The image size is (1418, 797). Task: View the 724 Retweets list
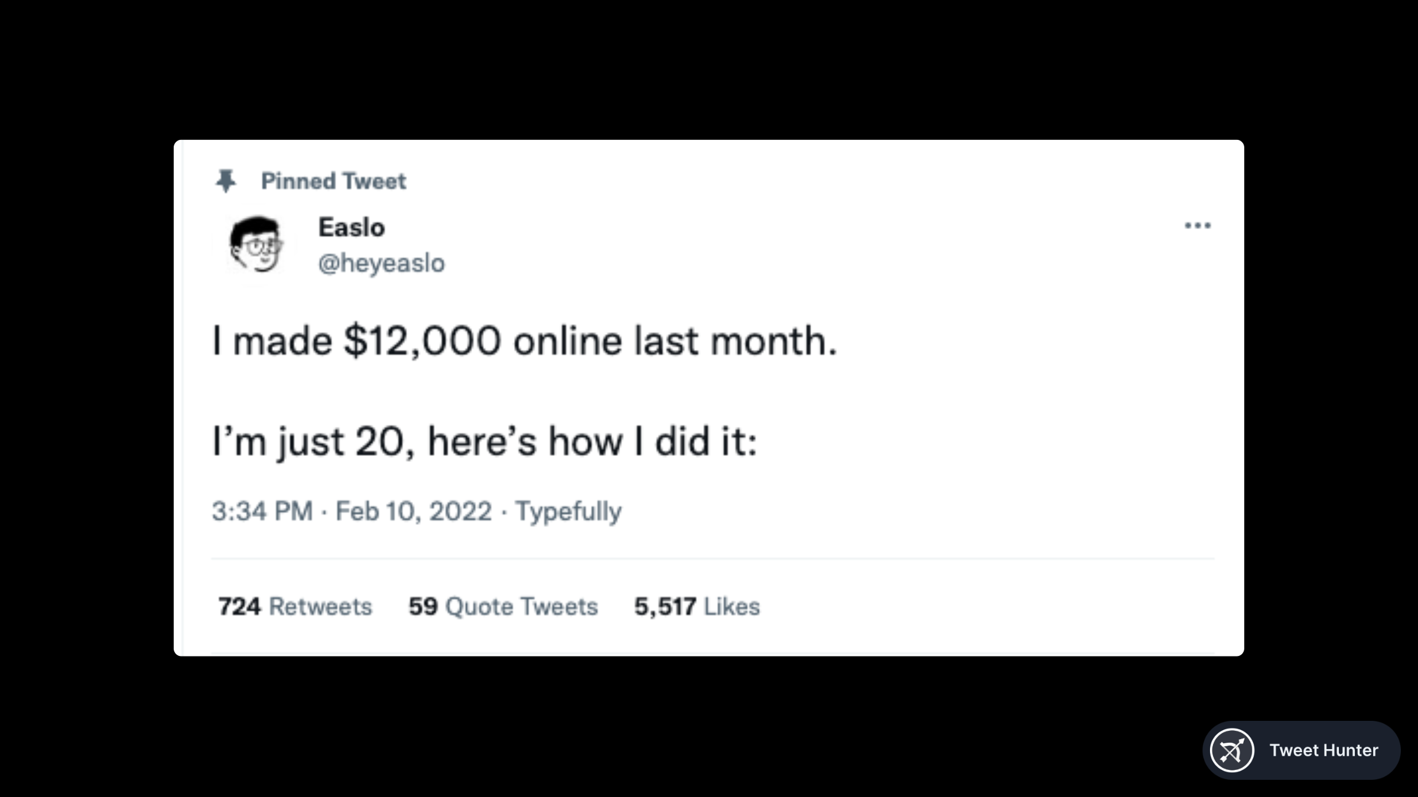click(295, 606)
